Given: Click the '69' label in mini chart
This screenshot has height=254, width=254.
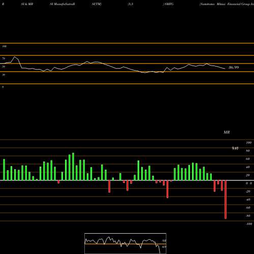Looking at the screenshot, I should coord(164,247).
